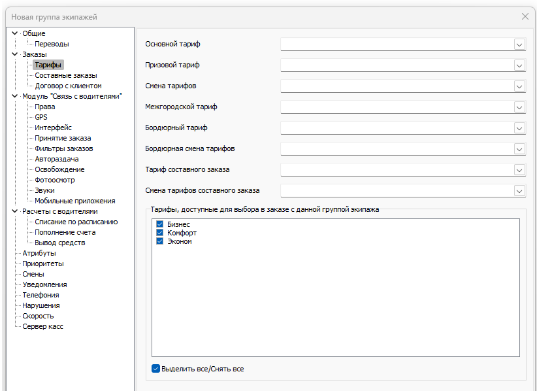This screenshot has height=391, width=537.
Task: Select Мобильные приложения tree item
Action: tap(74, 201)
